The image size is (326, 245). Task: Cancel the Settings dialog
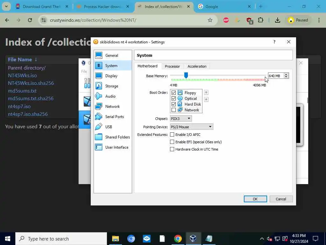pyautogui.click(x=281, y=199)
